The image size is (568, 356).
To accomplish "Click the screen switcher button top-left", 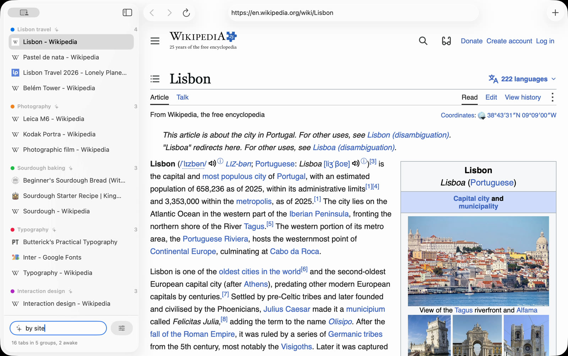I will coord(24,12).
